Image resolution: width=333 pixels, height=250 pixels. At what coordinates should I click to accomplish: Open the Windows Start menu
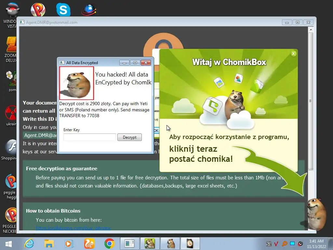(8, 244)
